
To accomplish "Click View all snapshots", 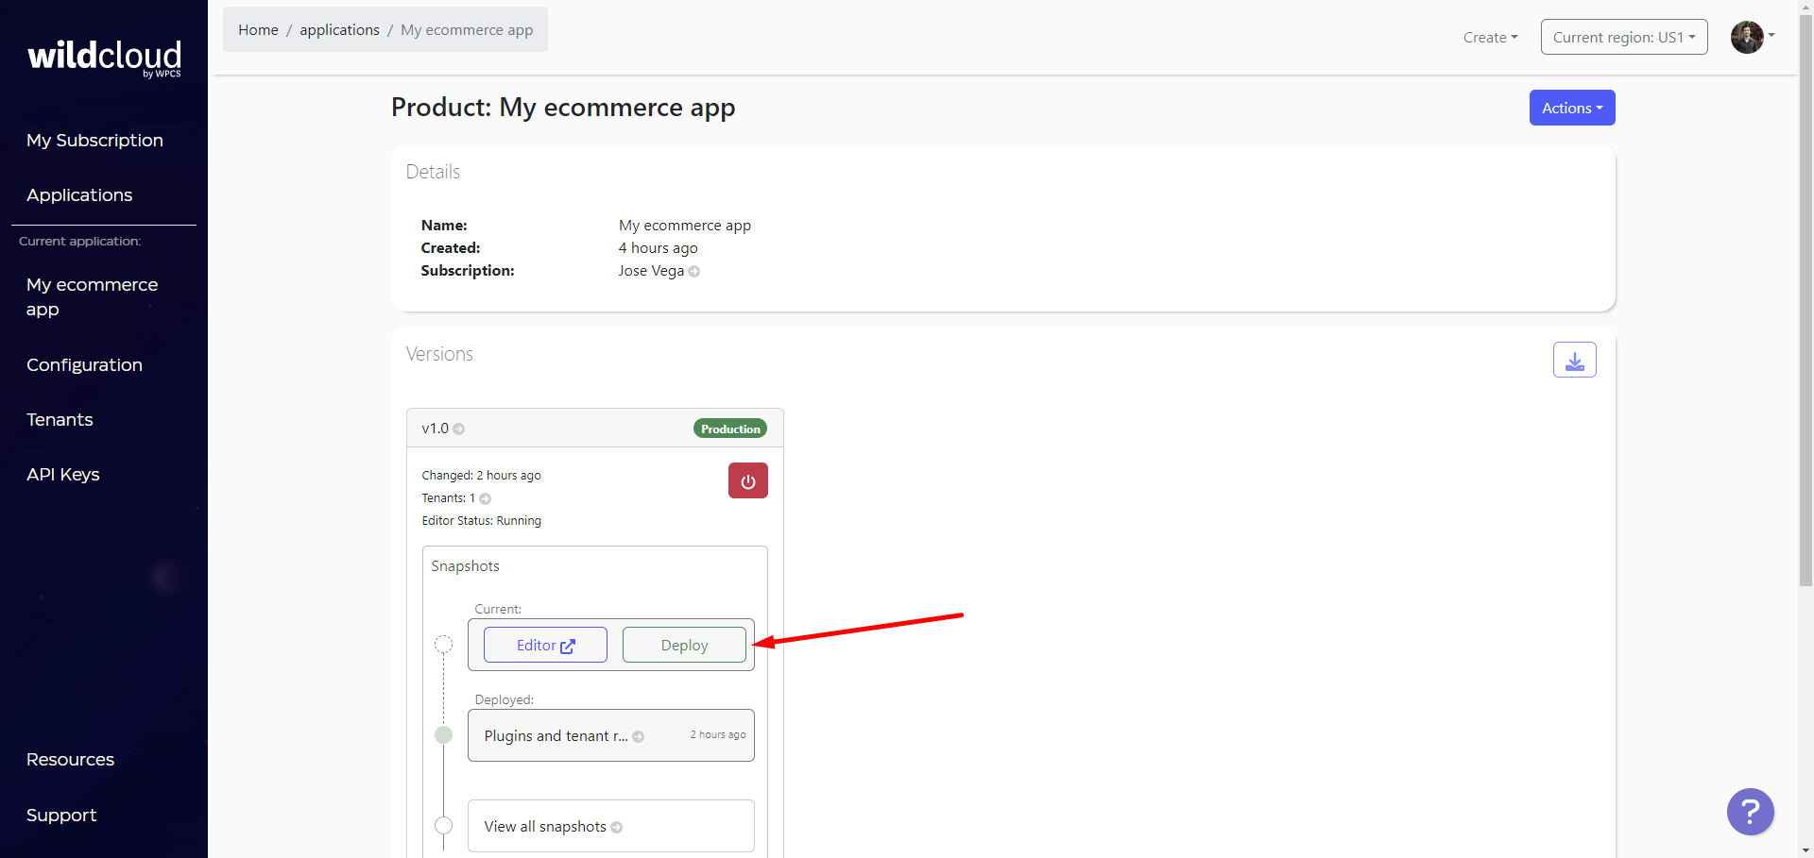I will click(x=610, y=826).
